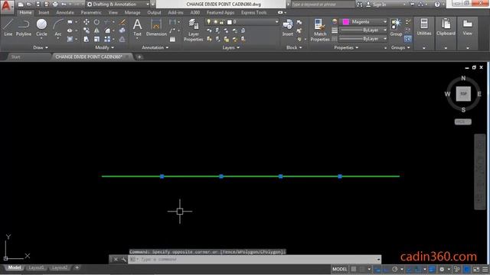Toggle the MODEL space button in status bar
Image resolution: width=490 pixels, height=275 pixels.
pyautogui.click(x=340, y=269)
